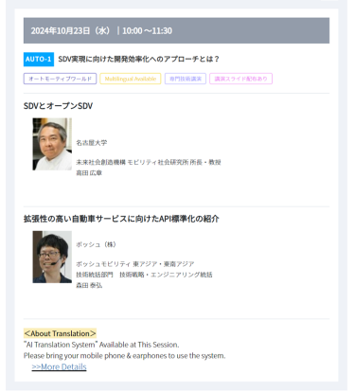355x392 pixels.
Task: Click the title line 未来社会創造機構 モビリティ社会研究所
Action: coord(133,162)
